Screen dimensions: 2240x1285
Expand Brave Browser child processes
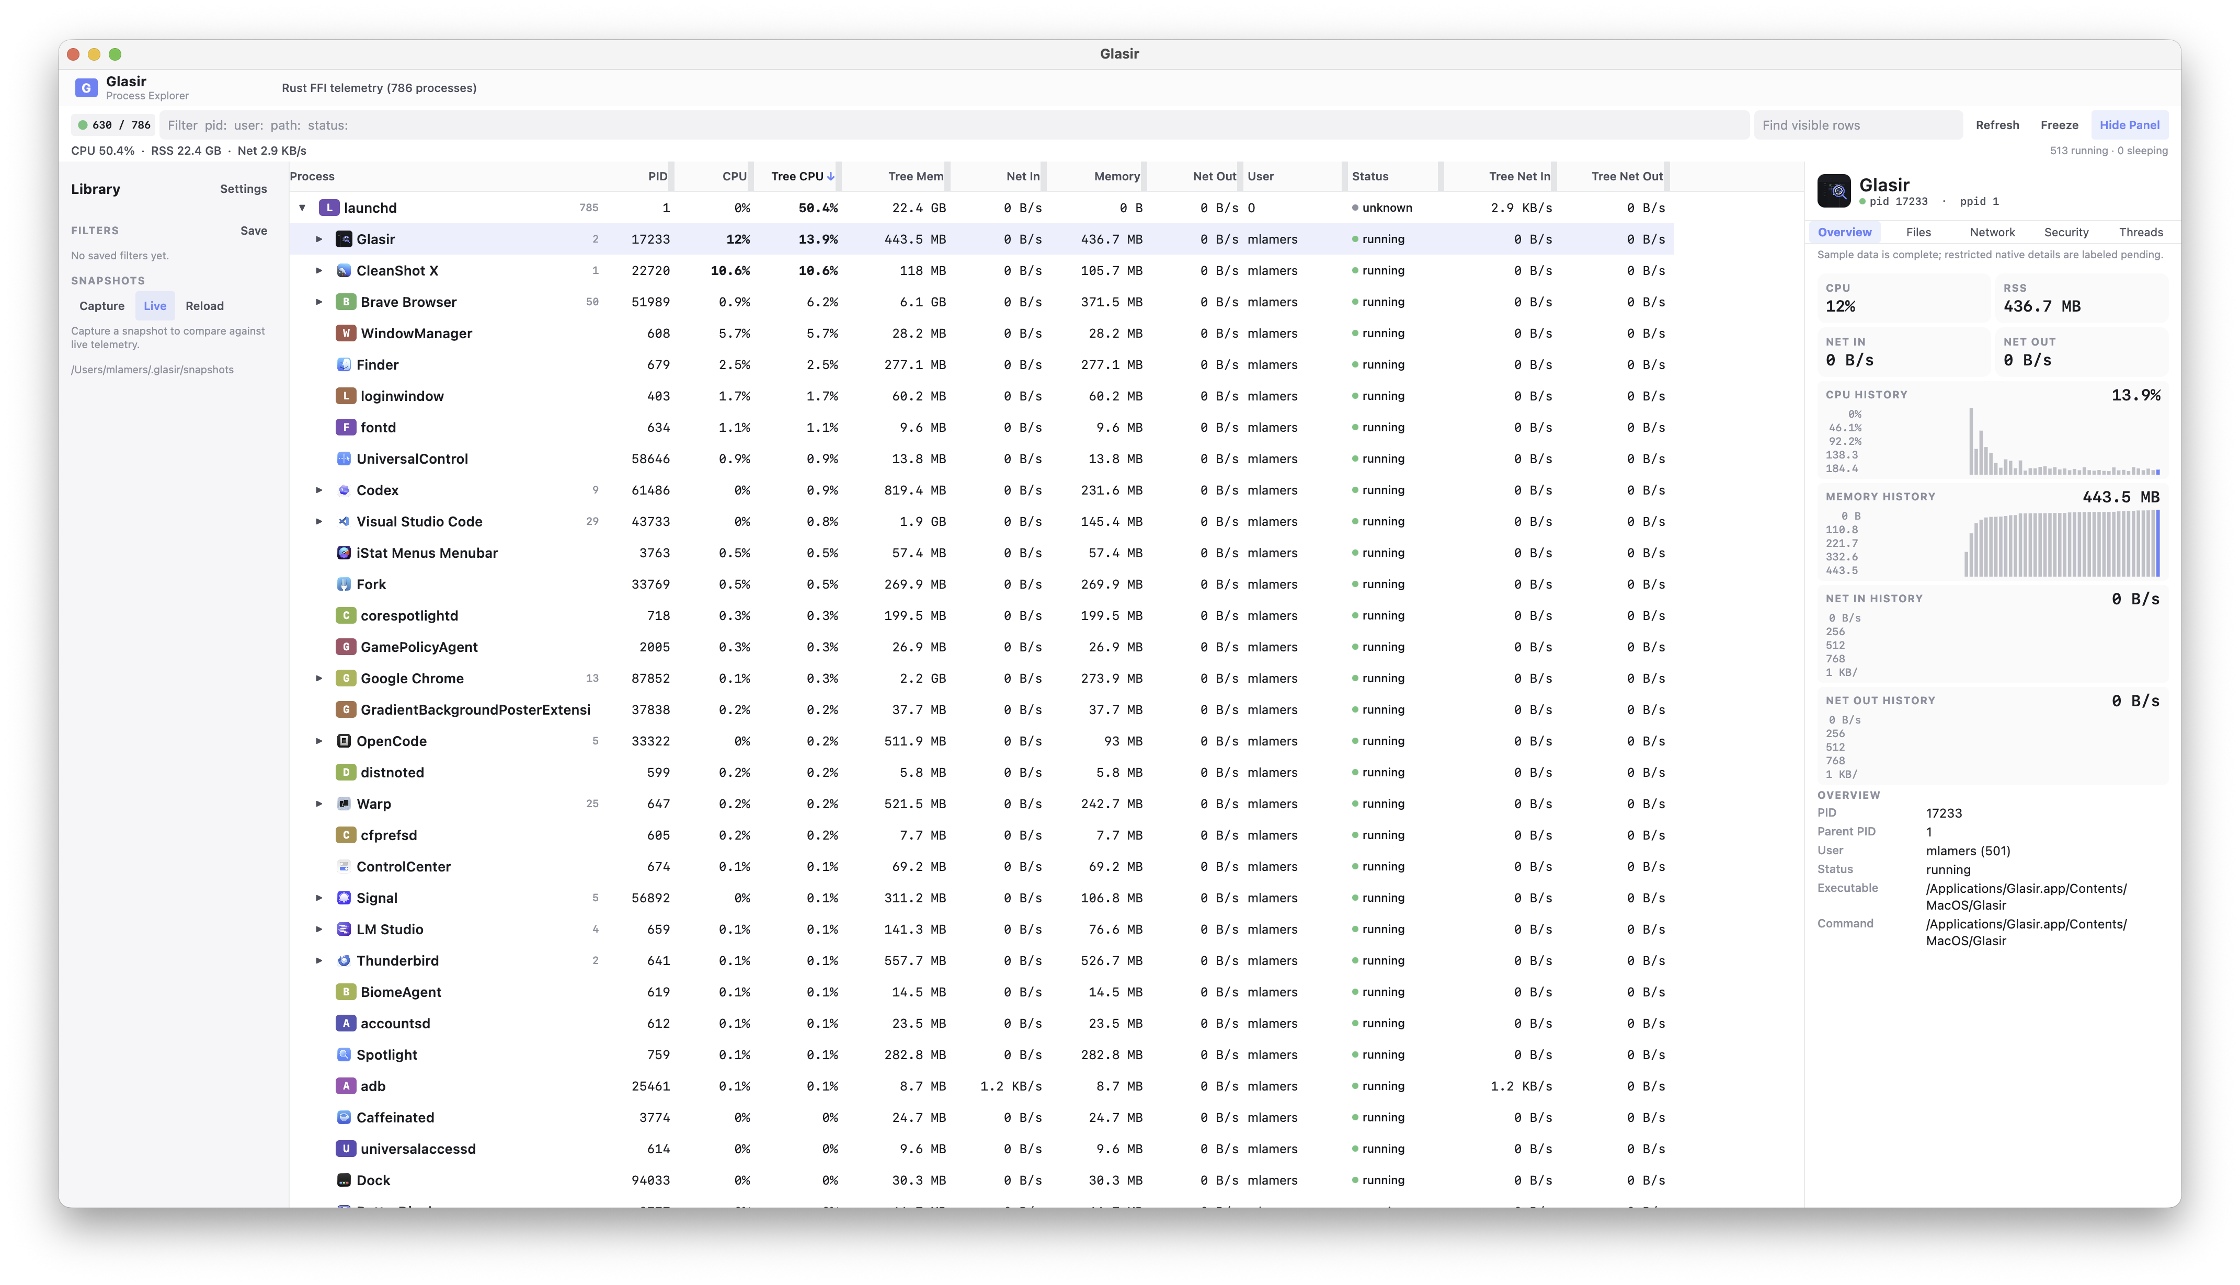click(318, 302)
